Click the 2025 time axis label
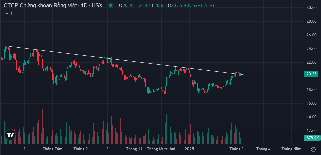Screen dimensions: 321x155 (190, 149)
